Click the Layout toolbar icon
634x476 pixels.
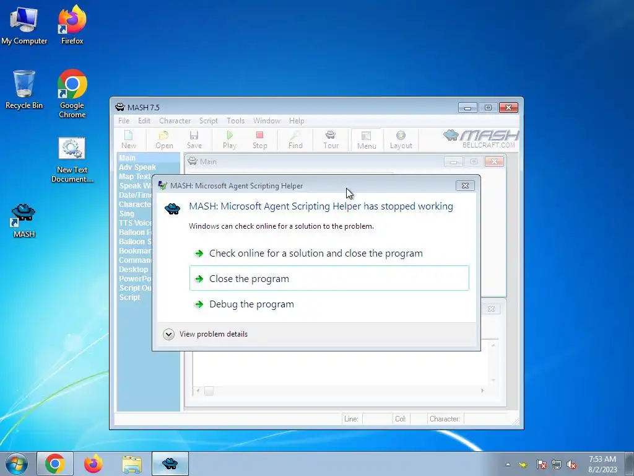pos(401,140)
